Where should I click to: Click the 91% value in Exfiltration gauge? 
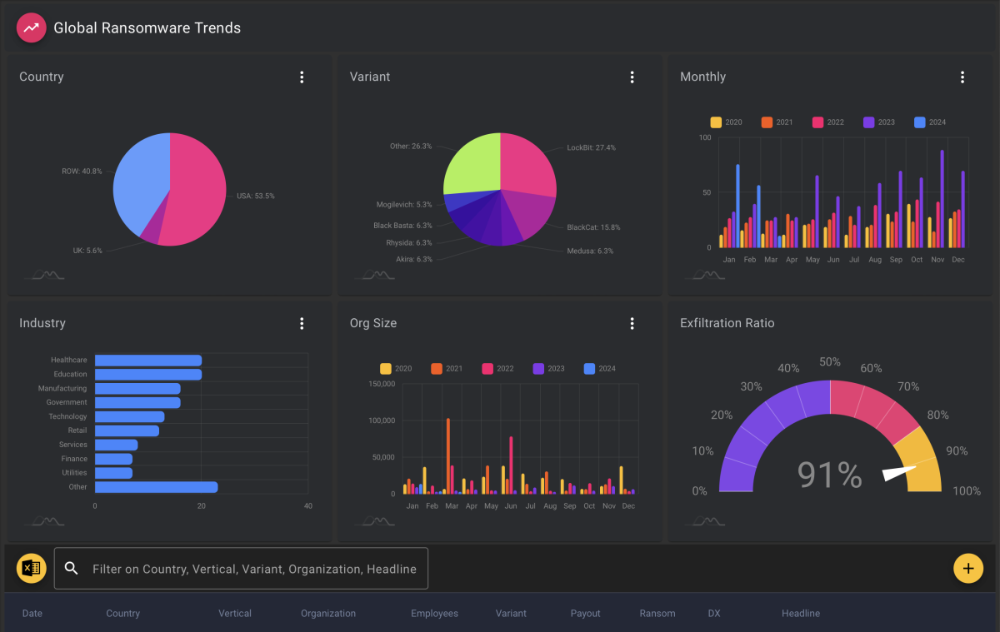829,475
